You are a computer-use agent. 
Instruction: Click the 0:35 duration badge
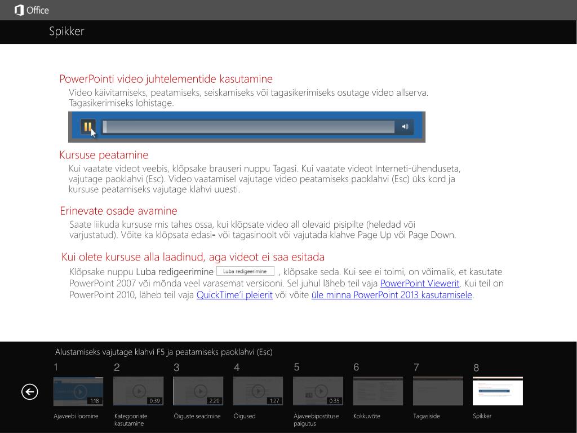pyautogui.click(x=335, y=401)
